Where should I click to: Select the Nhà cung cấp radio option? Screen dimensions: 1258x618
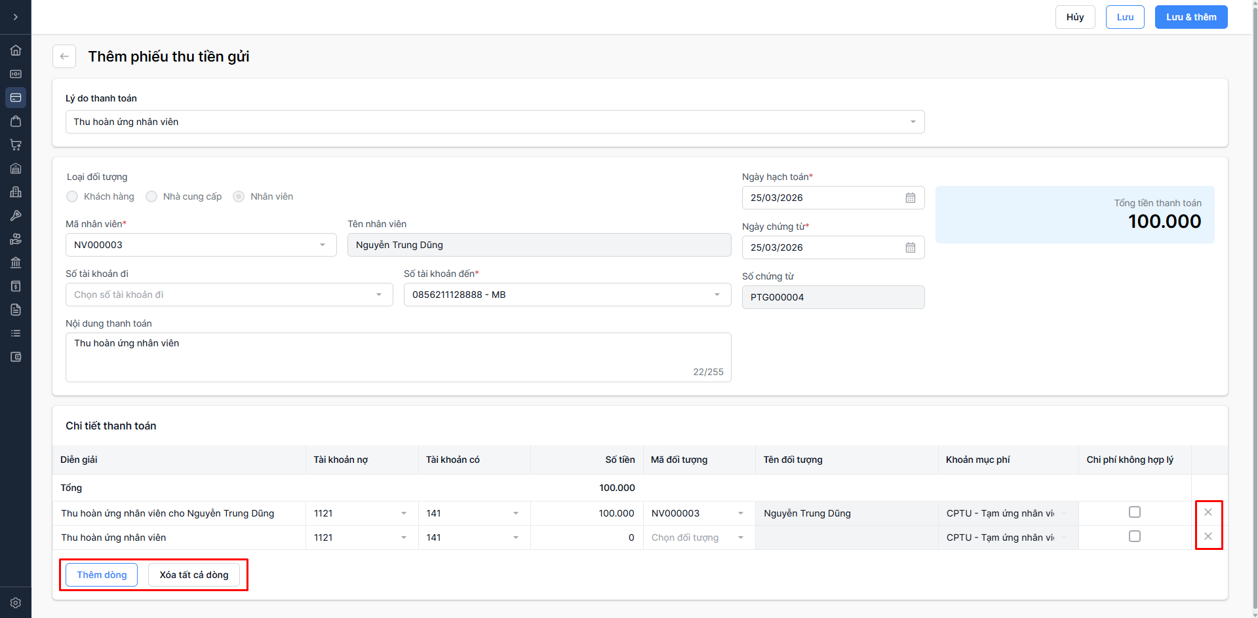pyautogui.click(x=151, y=196)
